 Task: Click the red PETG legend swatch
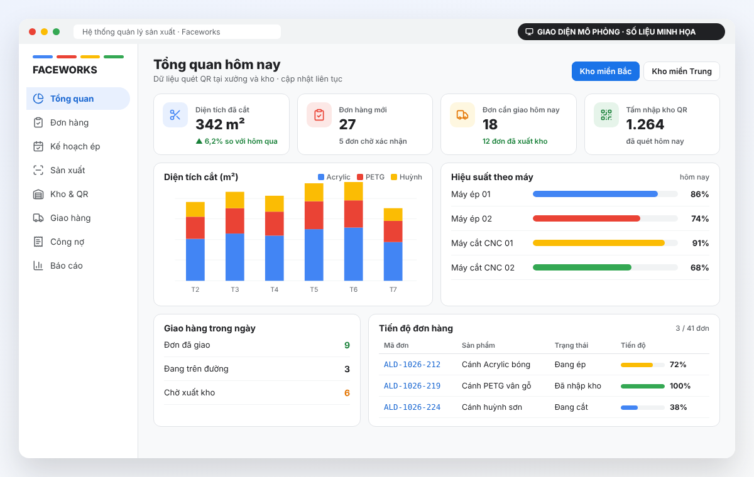[360, 177]
